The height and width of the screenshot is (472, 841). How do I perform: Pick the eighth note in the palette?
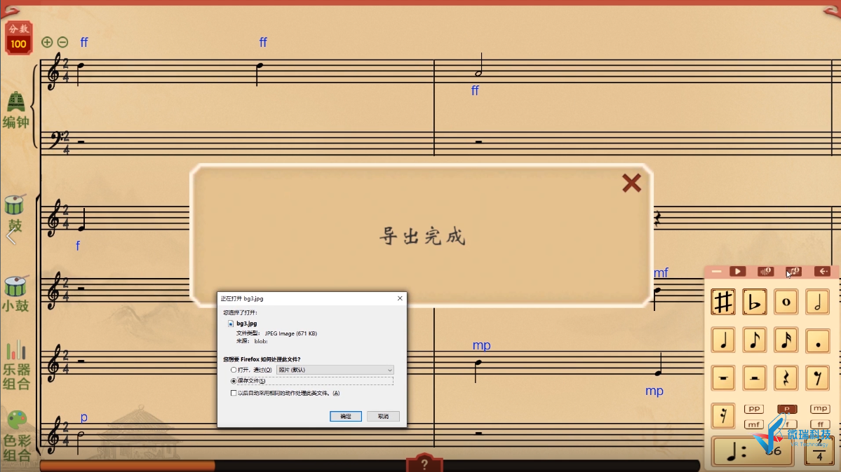(x=754, y=340)
